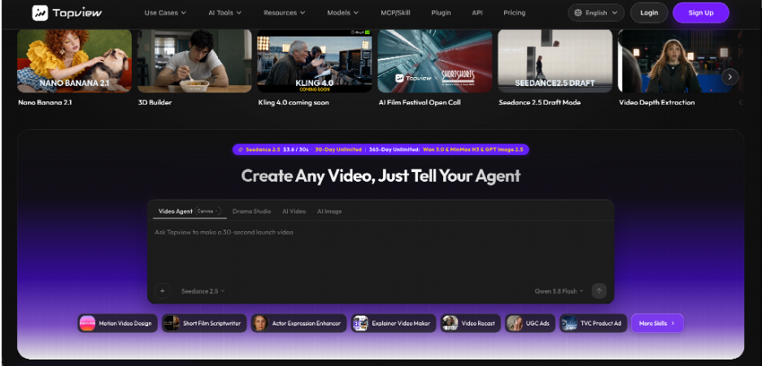
Task: Open Short Film Scriptwriter skill
Action: [x=204, y=323]
